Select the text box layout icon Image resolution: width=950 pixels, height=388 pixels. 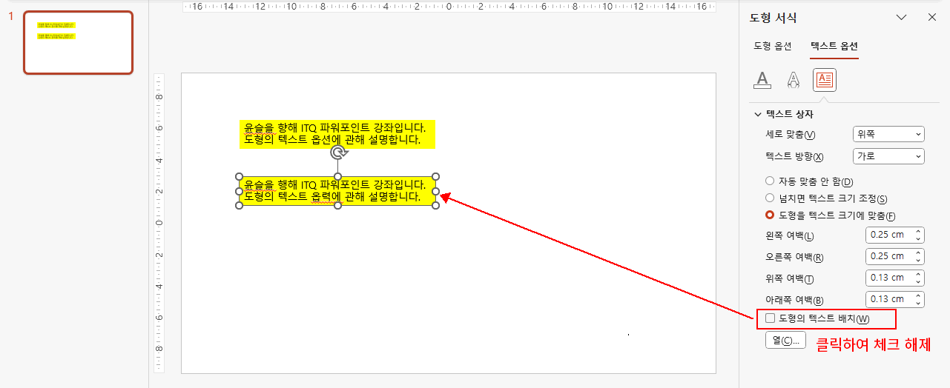pyautogui.click(x=824, y=79)
